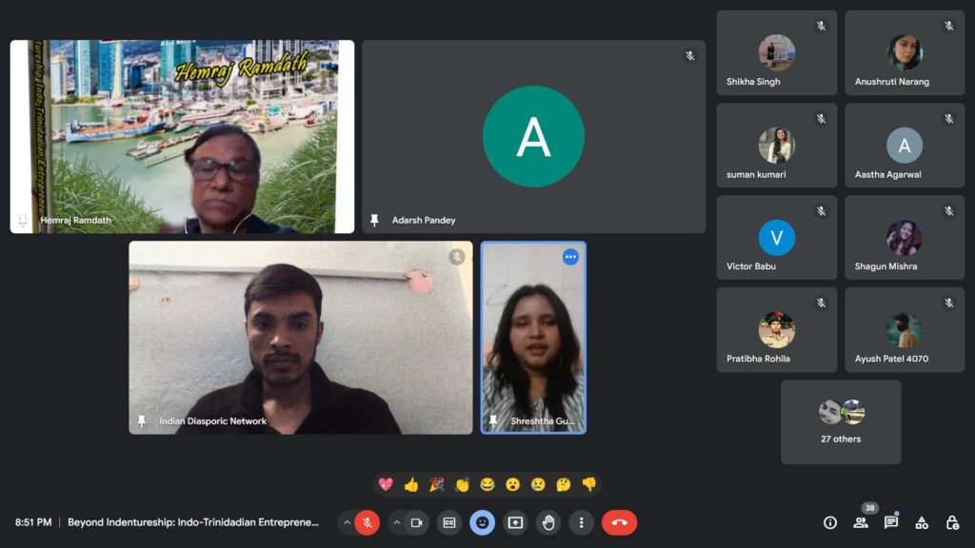Viewport: 975px width, 548px height.
Task: Open host controls lock icon
Action: click(952, 522)
